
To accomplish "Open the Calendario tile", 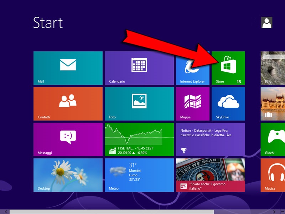I will pyautogui.click(x=139, y=68).
